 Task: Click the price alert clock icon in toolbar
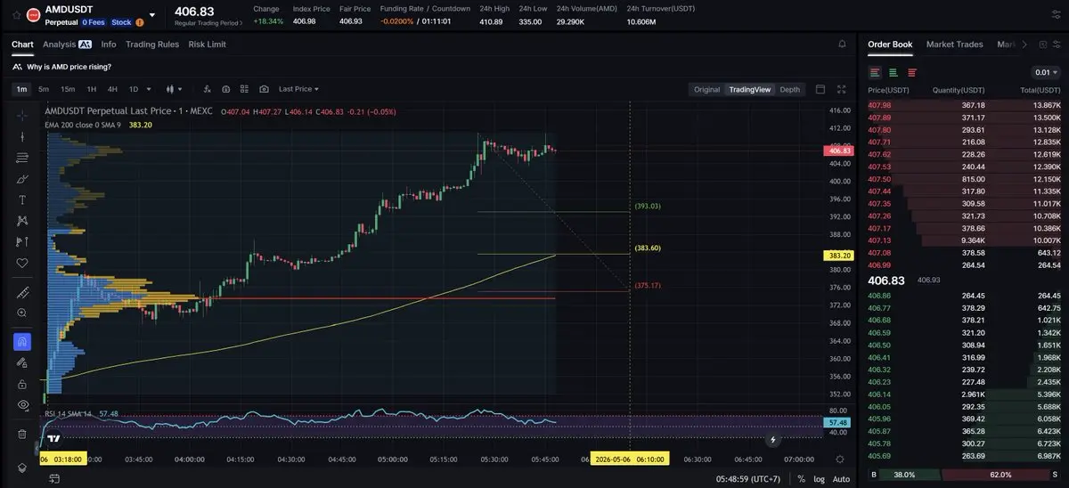225,89
